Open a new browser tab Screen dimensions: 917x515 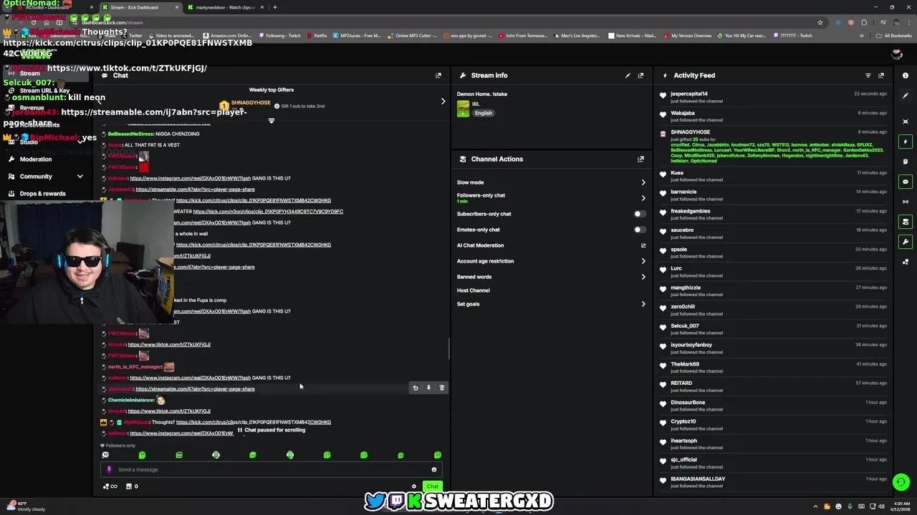click(275, 7)
